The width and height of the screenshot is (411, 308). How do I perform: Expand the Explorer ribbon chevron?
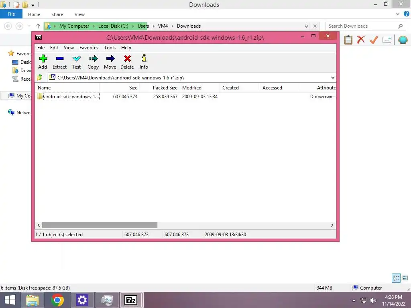click(398, 14)
